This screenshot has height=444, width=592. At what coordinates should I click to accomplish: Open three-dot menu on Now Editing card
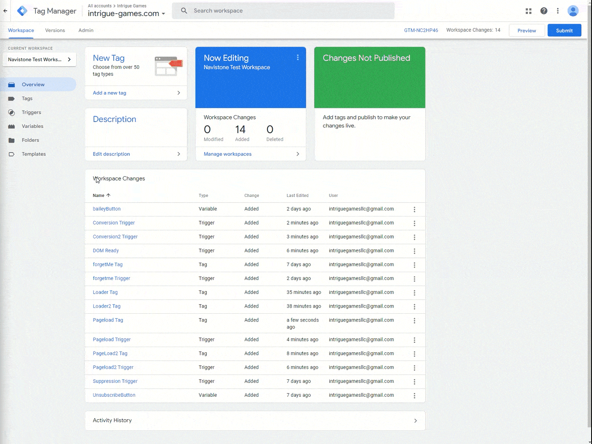pyautogui.click(x=298, y=58)
